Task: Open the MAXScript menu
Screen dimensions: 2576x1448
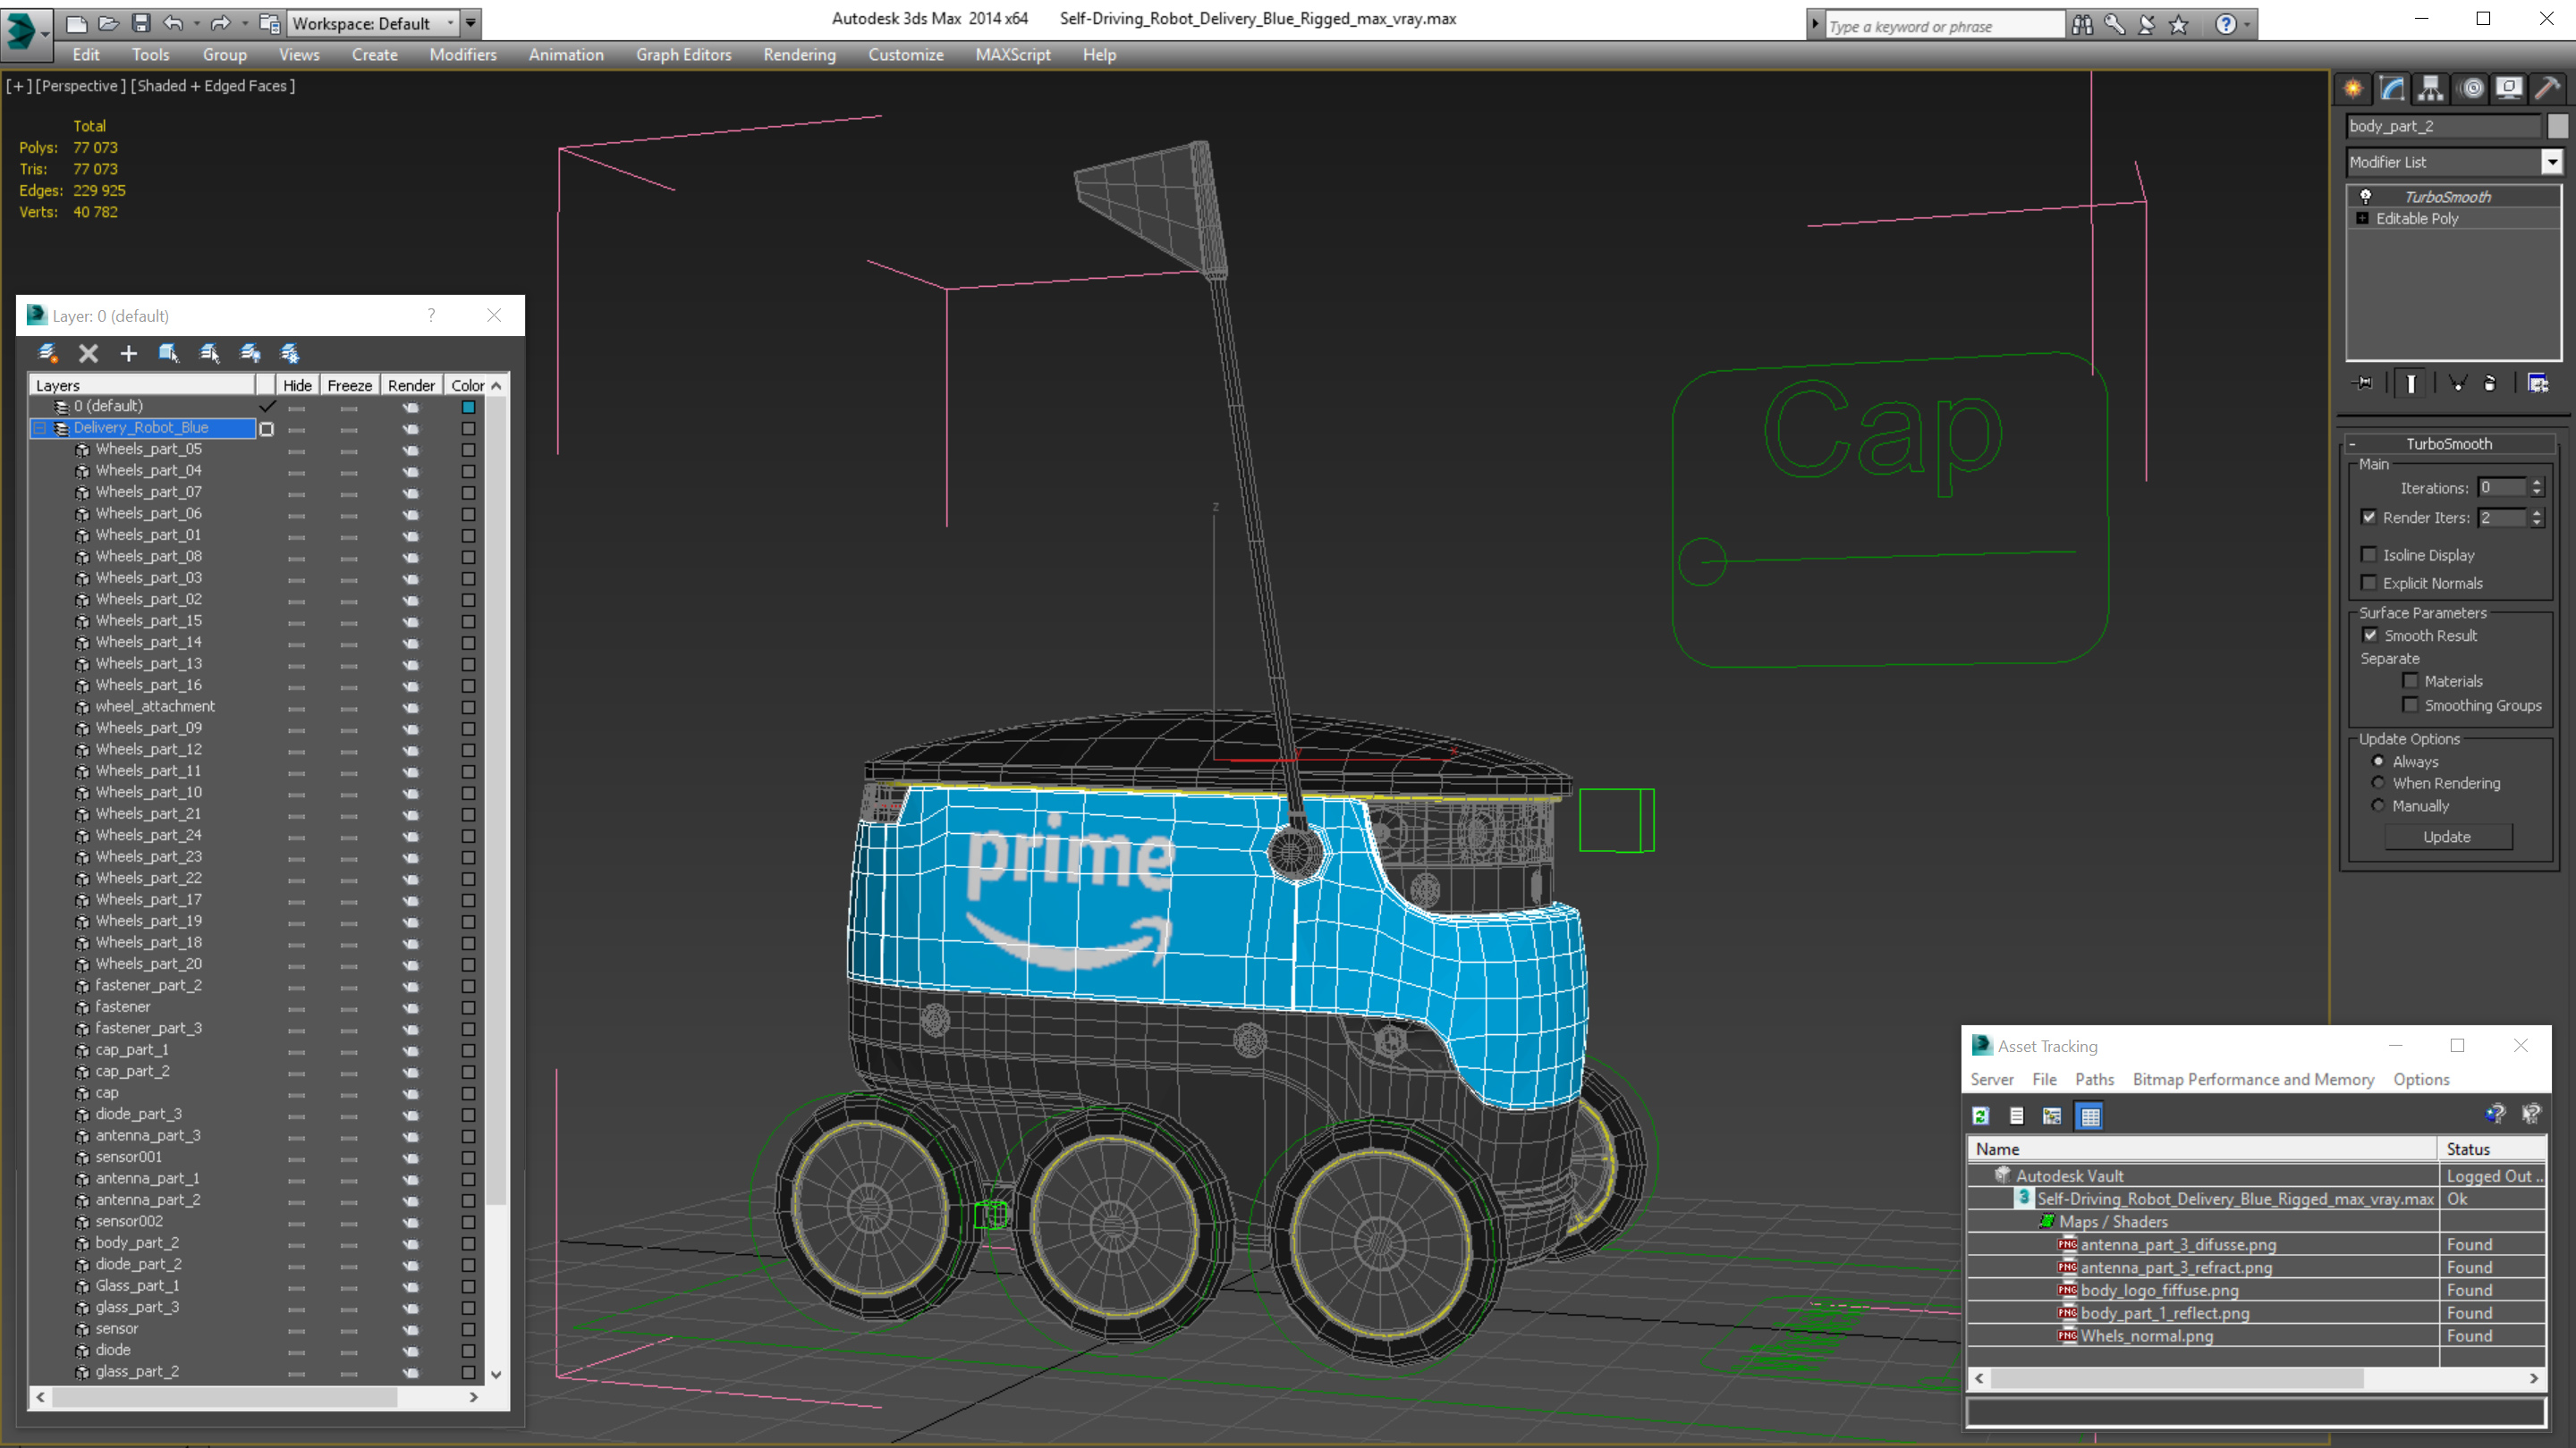Action: pos(1013,55)
